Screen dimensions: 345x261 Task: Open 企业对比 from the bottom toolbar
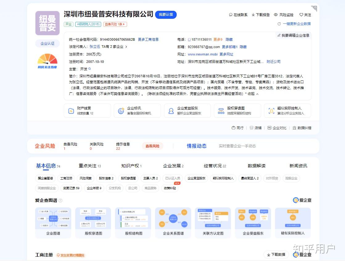tap(277, 128)
